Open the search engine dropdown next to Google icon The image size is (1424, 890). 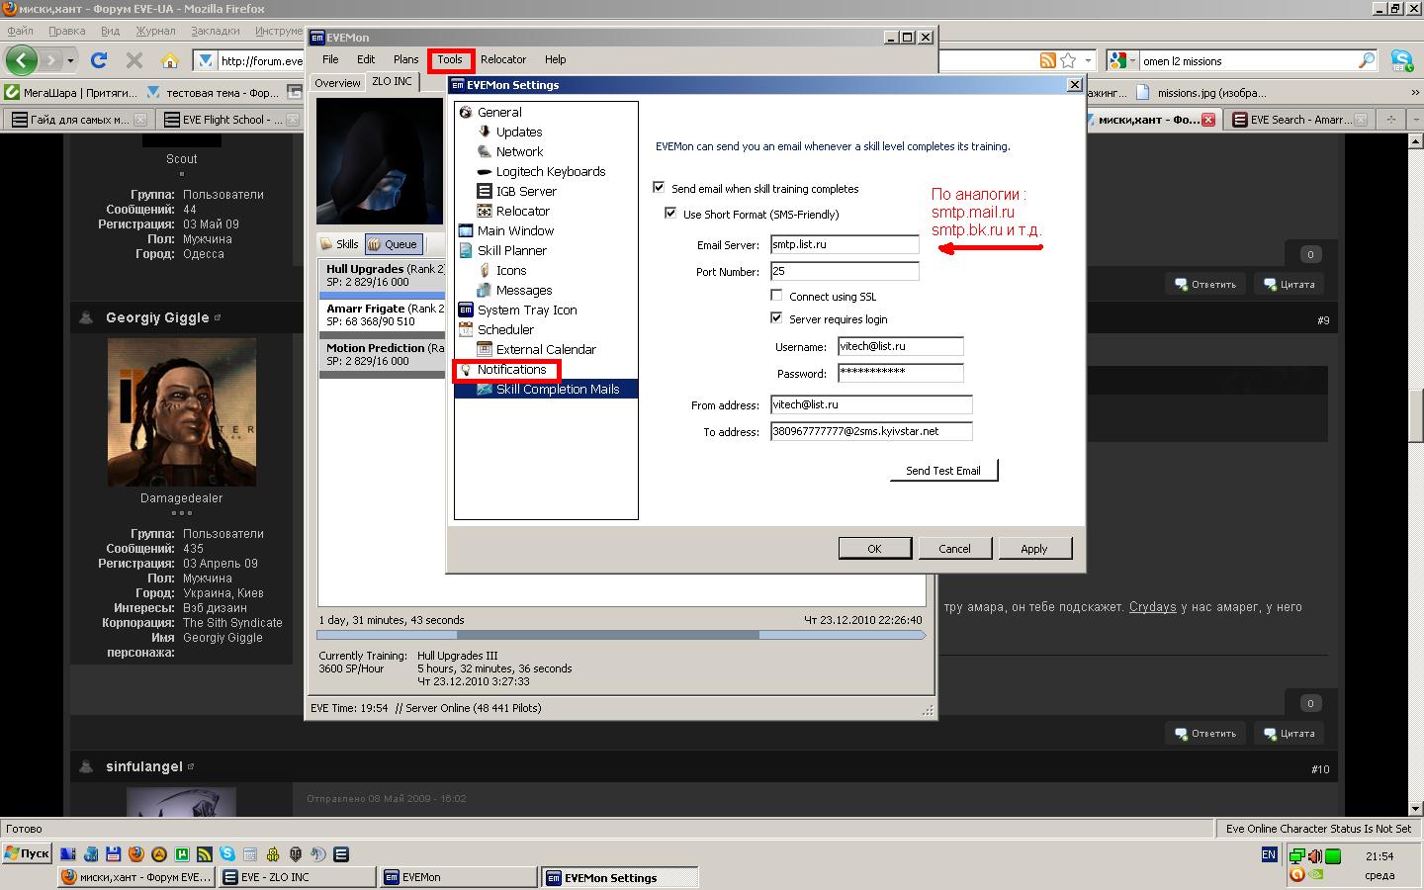1132,60
